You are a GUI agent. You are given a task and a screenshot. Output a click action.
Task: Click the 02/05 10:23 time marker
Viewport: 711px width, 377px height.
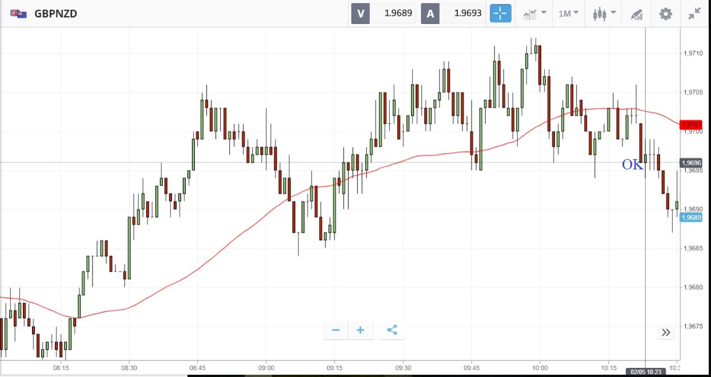645,372
